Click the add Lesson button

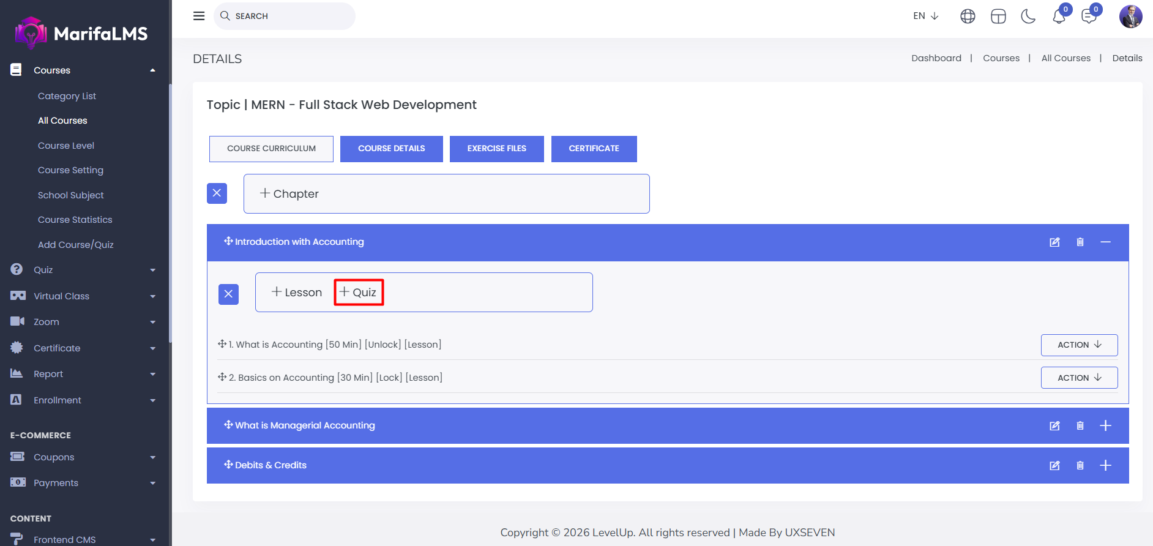[297, 293]
